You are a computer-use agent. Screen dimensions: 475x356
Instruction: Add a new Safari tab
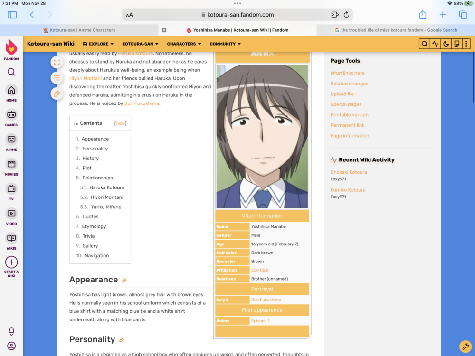pos(443,15)
